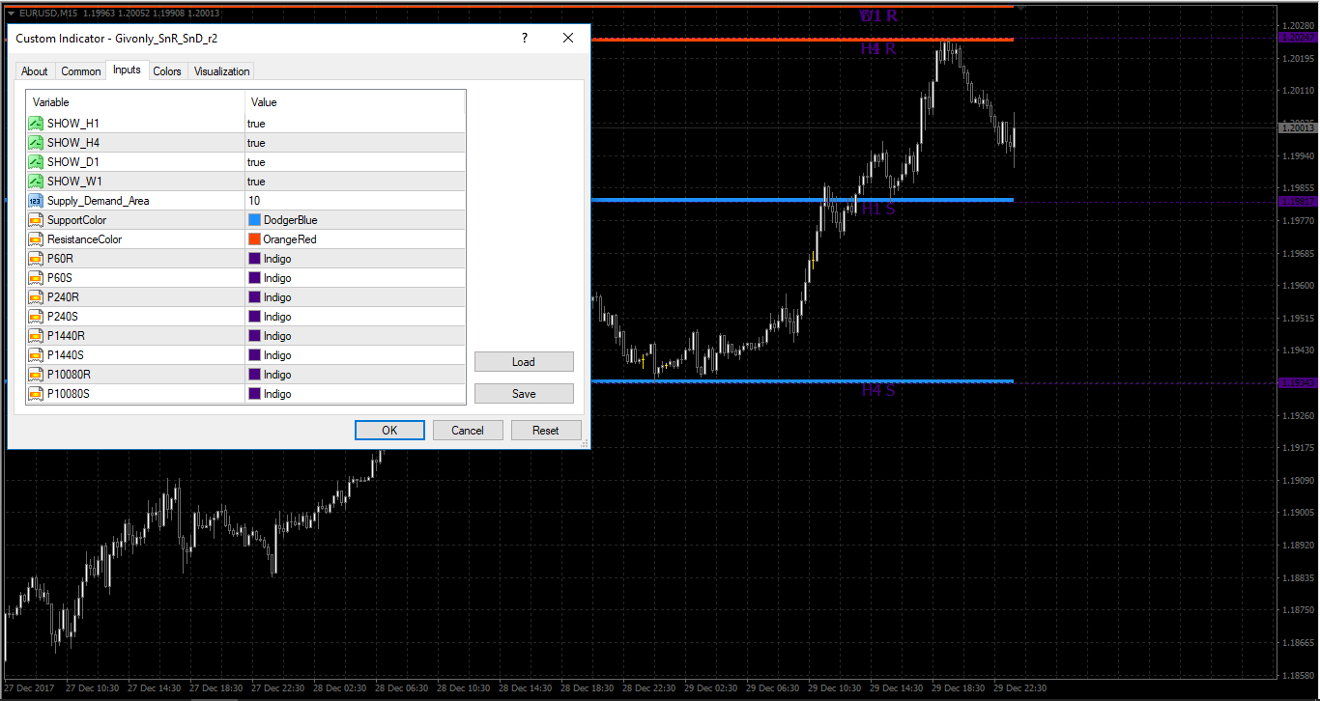Select the Supply_Demand_Area variable name

tap(99, 201)
